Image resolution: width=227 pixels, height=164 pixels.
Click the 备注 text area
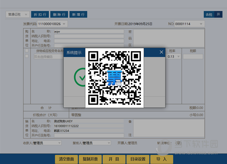pos(169,128)
